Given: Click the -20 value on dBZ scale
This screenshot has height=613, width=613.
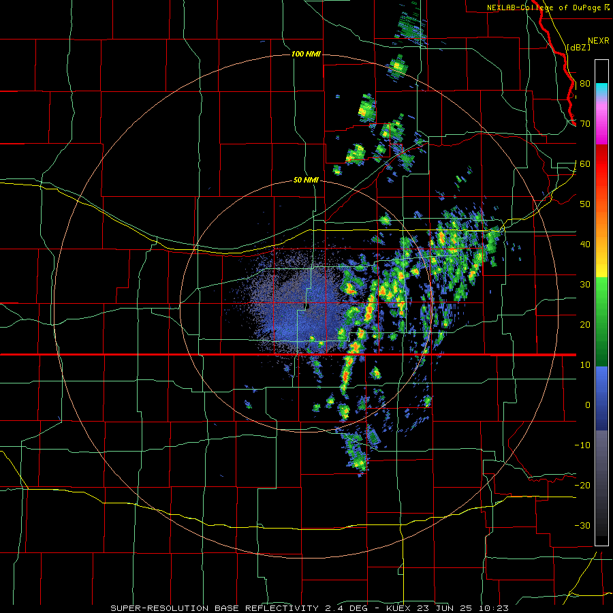Looking at the screenshot, I should click(x=582, y=486).
